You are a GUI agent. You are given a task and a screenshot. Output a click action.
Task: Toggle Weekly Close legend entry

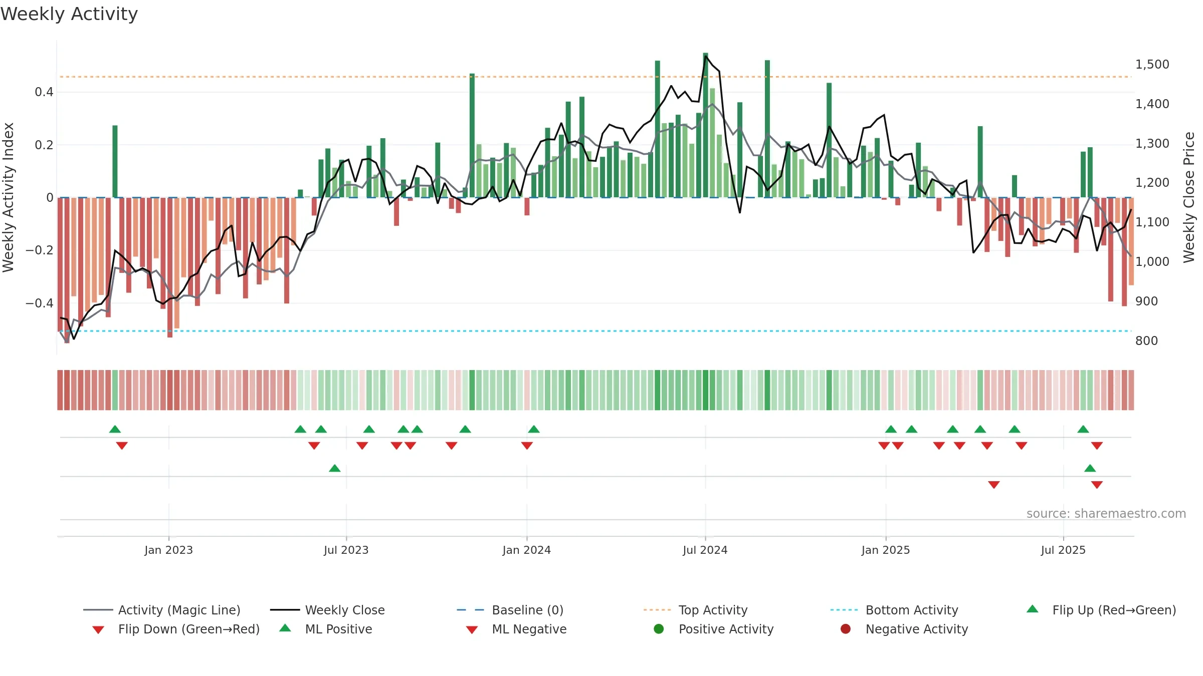[x=327, y=610]
